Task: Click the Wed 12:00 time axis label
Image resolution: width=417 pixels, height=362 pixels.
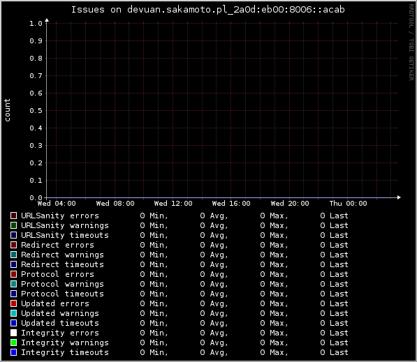Action: [x=173, y=204]
